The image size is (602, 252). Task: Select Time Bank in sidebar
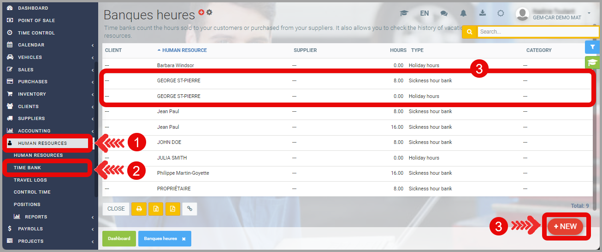(x=28, y=168)
